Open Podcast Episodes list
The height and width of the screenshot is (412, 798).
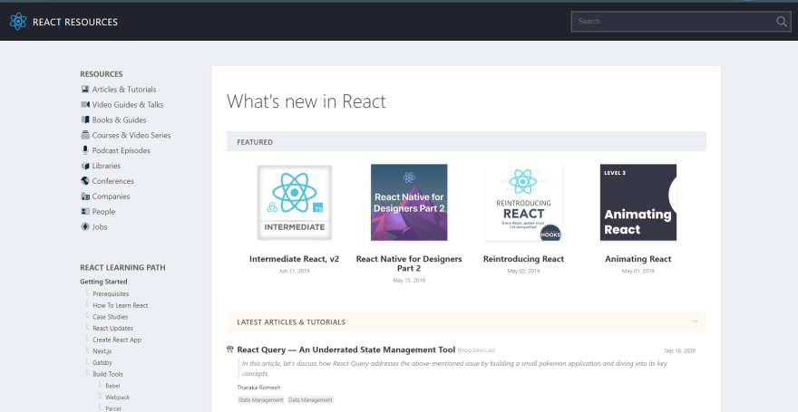click(122, 150)
